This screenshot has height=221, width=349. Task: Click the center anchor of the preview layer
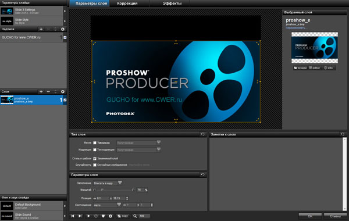176,81
